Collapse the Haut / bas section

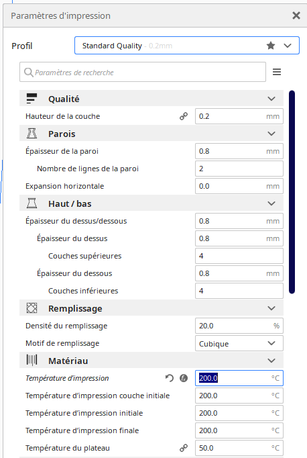(x=271, y=203)
